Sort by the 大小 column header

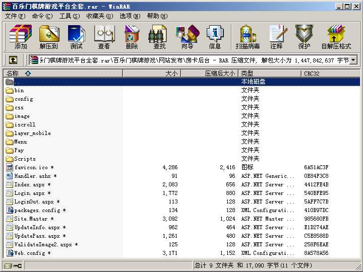coord(152,74)
